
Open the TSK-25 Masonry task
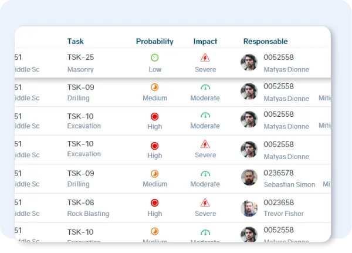point(81,58)
